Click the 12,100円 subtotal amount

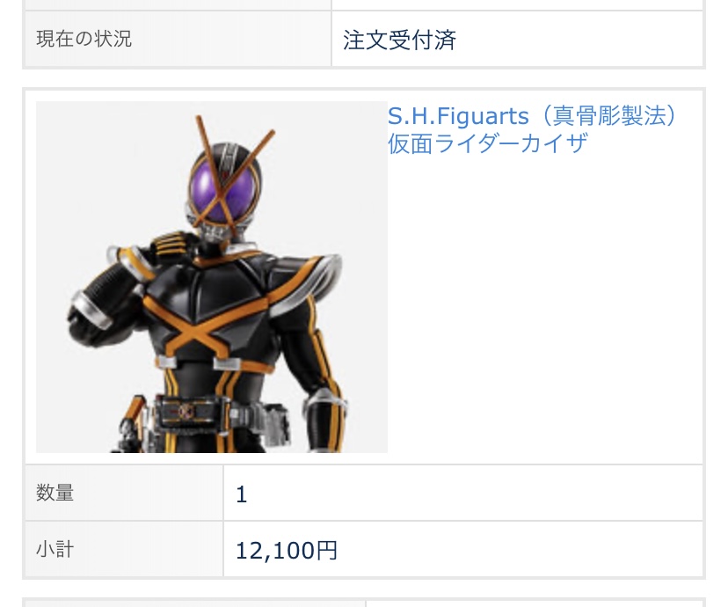click(x=287, y=551)
